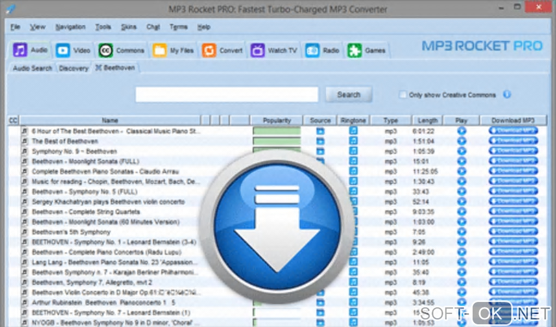Image resolution: width=556 pixels, height=327 pixels.
Task: Open source of The Best of Beethoven
Action: tap(320, 141)
